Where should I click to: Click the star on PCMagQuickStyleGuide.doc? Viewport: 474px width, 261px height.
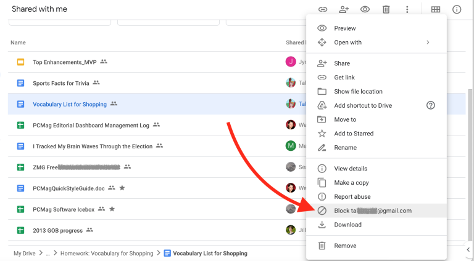click(122, 188)
